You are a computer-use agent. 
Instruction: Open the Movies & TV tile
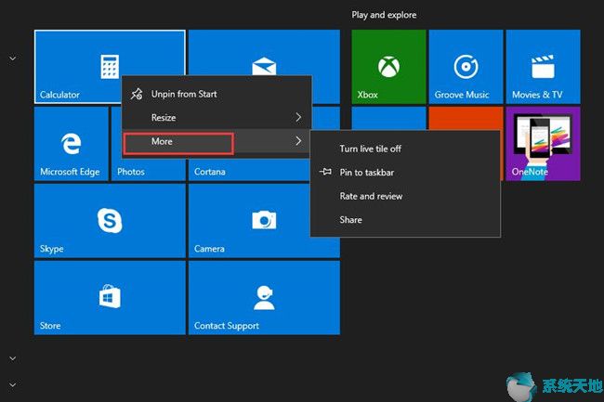tap(544, 67)
